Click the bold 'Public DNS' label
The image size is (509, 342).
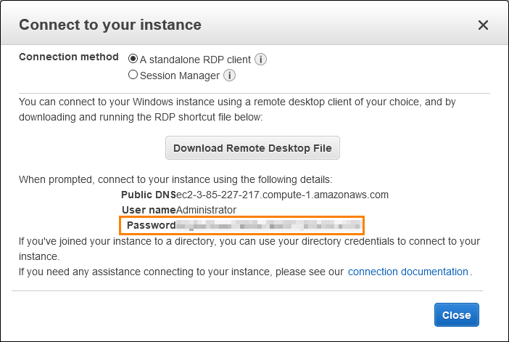149,195
